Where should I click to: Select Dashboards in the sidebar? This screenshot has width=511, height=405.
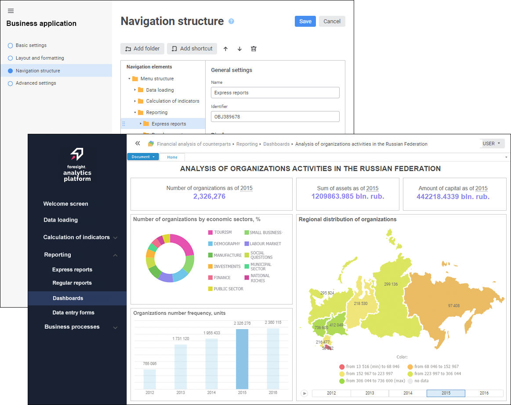tap(77, 298)
